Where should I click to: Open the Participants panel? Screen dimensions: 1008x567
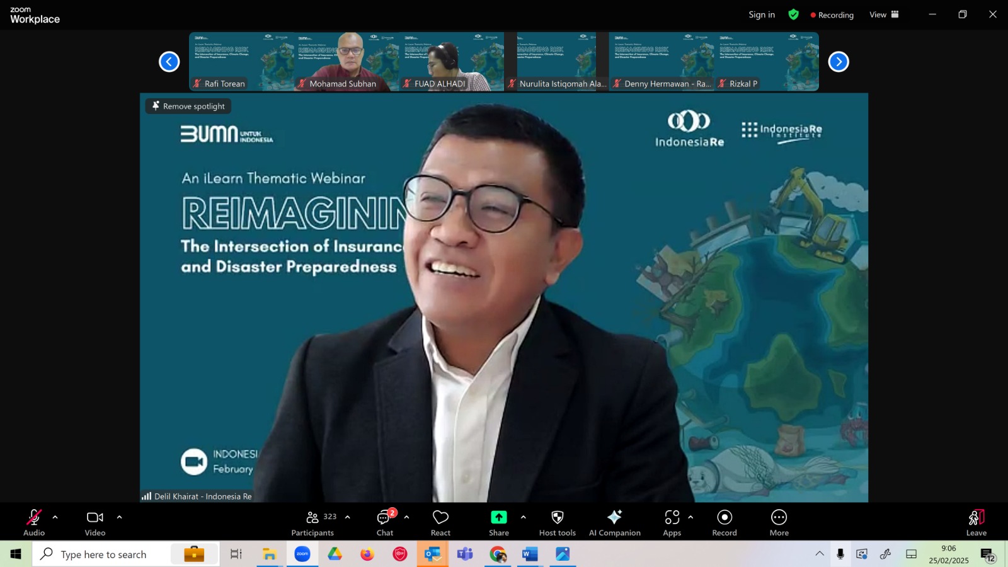pos(313,523)
